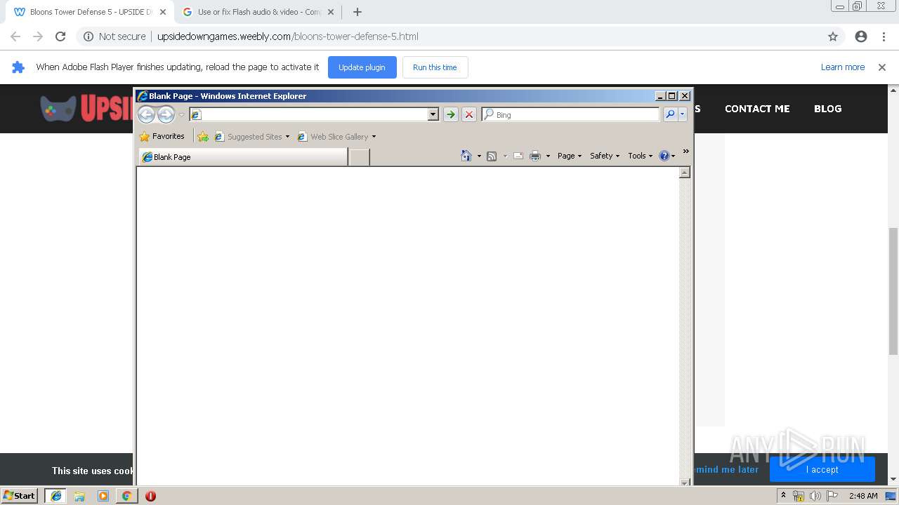Image resolution: width=899 pixels, height=505 pixels.
Task: Dismiss Flash infobar with X
Action: pyautogui.click(x=882, y=67)
